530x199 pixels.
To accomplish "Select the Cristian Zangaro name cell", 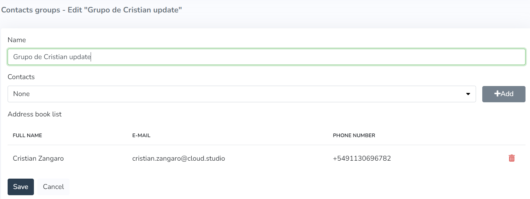I will click(x=38, y=159).
